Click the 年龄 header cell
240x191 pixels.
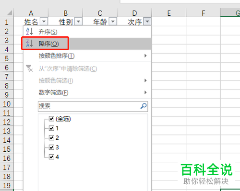(100, 22)
